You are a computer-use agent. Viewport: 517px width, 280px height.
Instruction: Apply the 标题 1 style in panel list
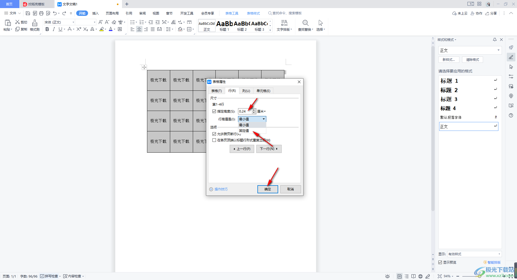coord(469,81)
